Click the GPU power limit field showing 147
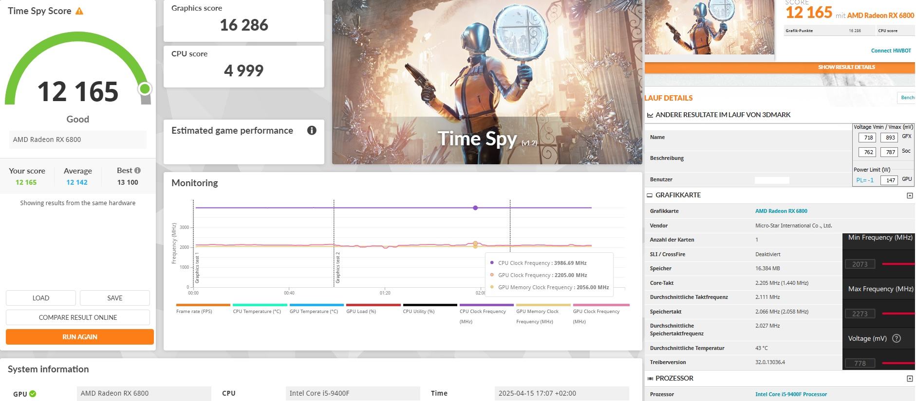The image size is (916, 401). point(889,180)
